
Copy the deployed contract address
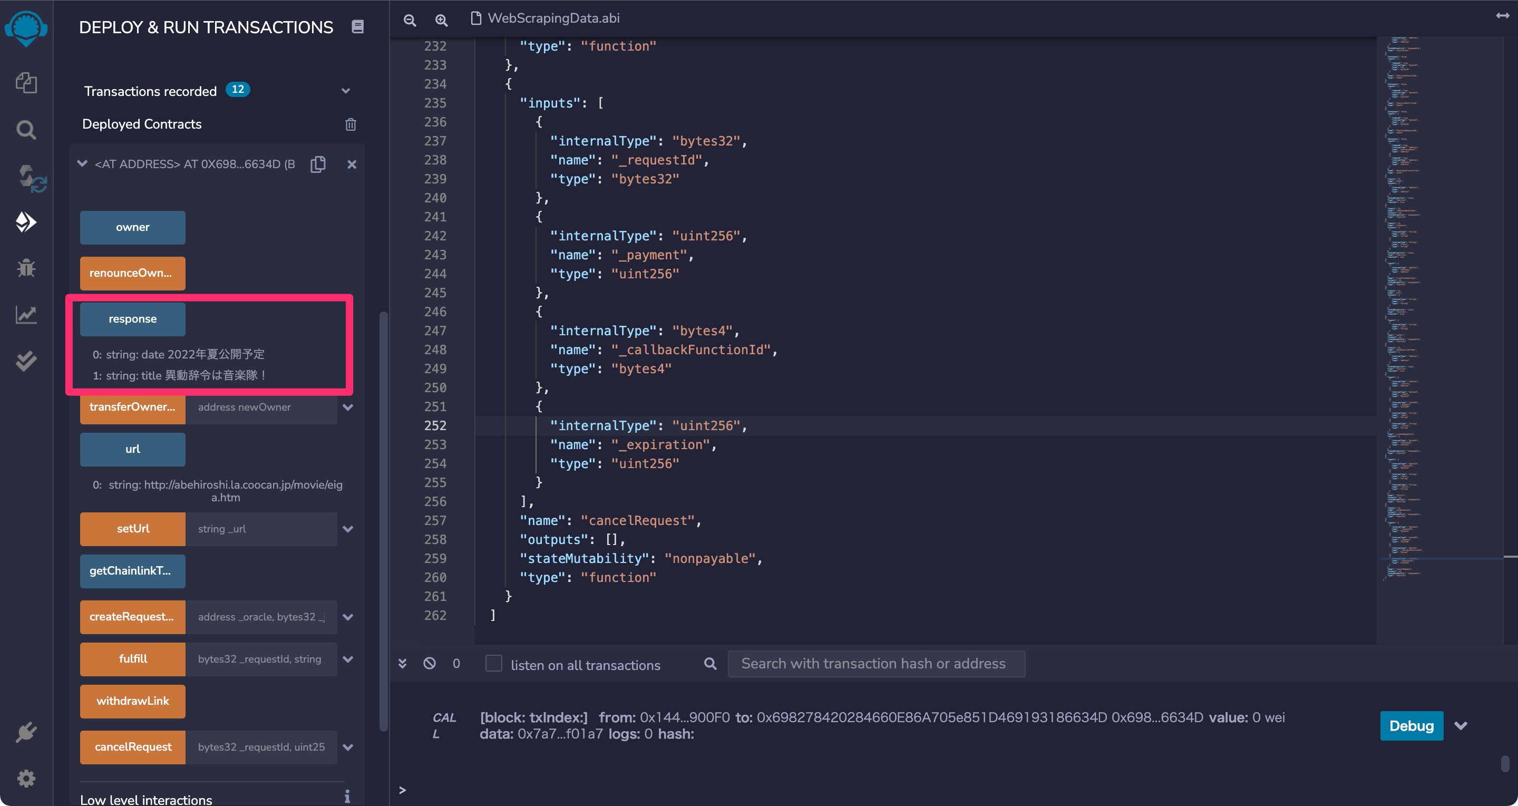click(318, 164)
